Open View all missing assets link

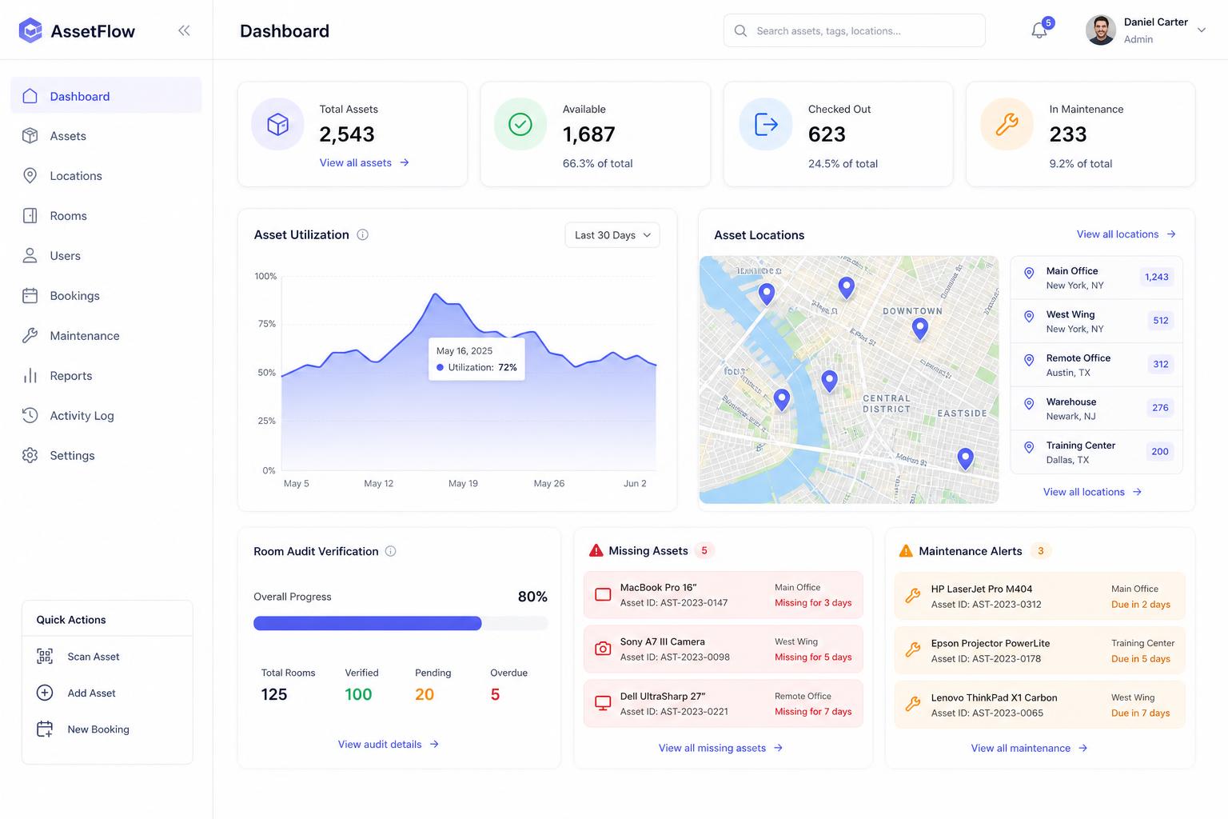720,748
